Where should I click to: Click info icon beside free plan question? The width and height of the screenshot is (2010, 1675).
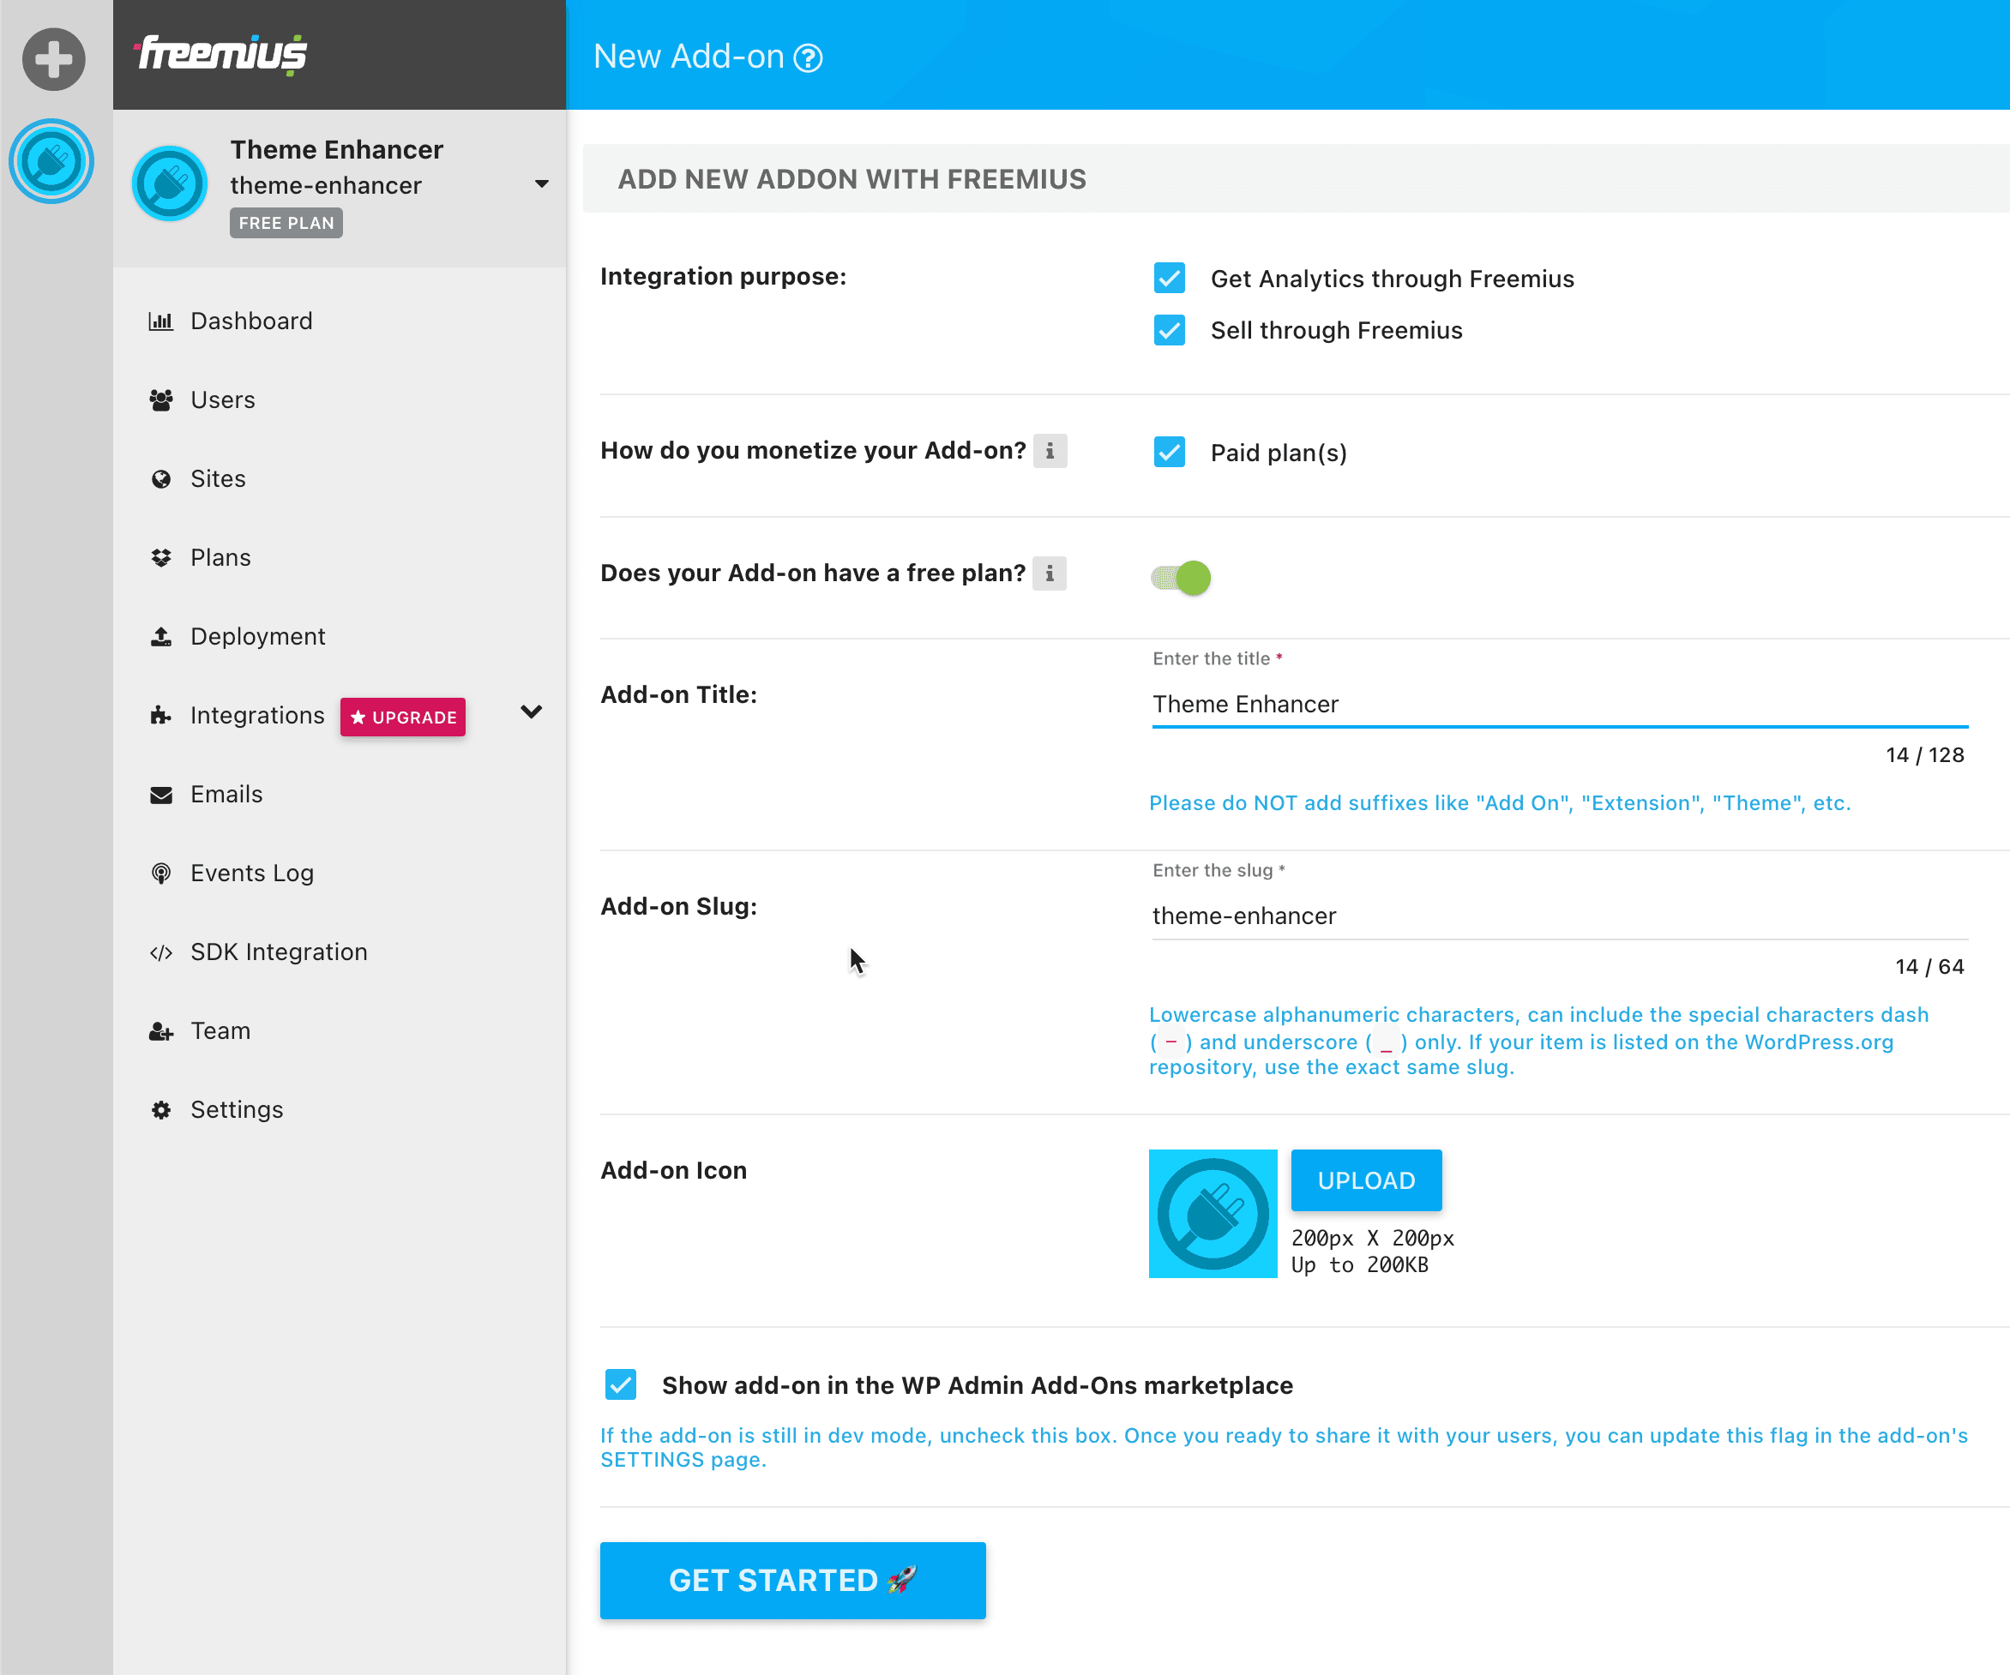click(x=1050, y=573)
